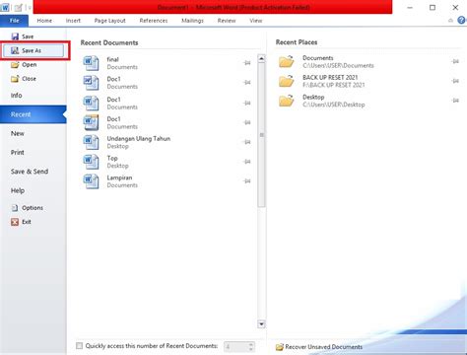Switch to the Page Layout tab
The image size is (467, 355).
(x=110, y=21)
